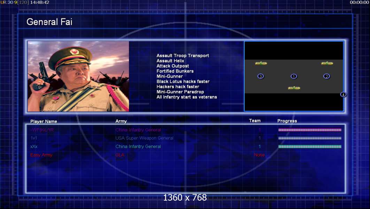This screenshot has width=370, height=209.
Task: Click the red 'GLA' army entry
Action: [120, 155]
